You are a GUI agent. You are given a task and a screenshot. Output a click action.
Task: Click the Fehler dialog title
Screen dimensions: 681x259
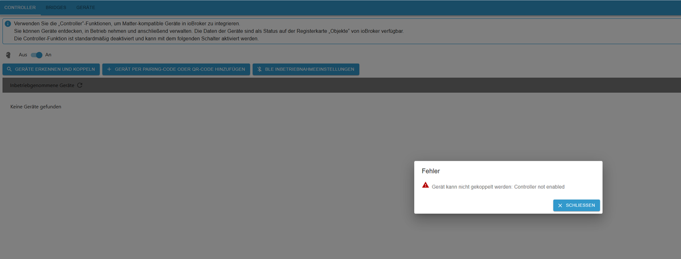(x=431, y=170)
